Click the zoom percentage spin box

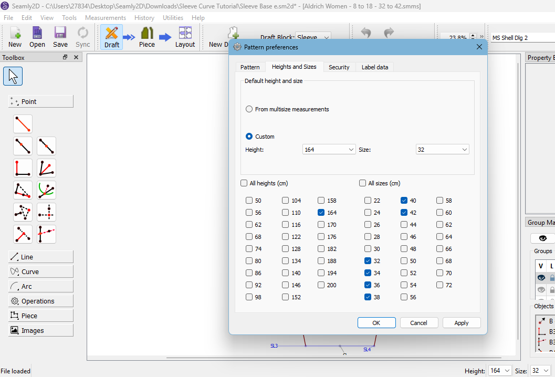pyautogui.click(x=458, y=37)
